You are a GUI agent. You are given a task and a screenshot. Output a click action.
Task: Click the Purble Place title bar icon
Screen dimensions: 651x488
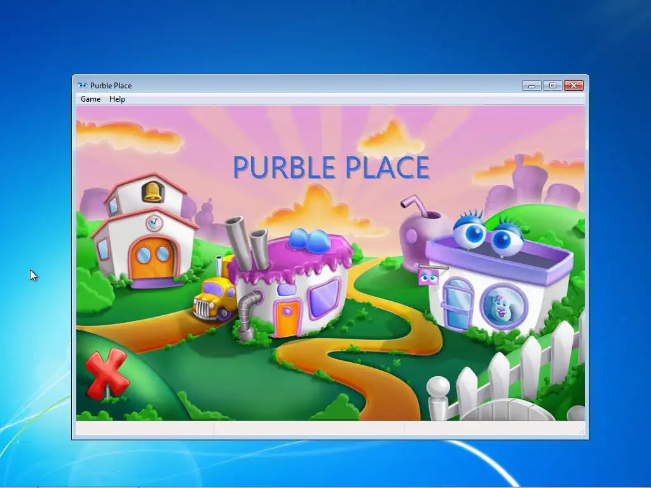pos(83,86)
